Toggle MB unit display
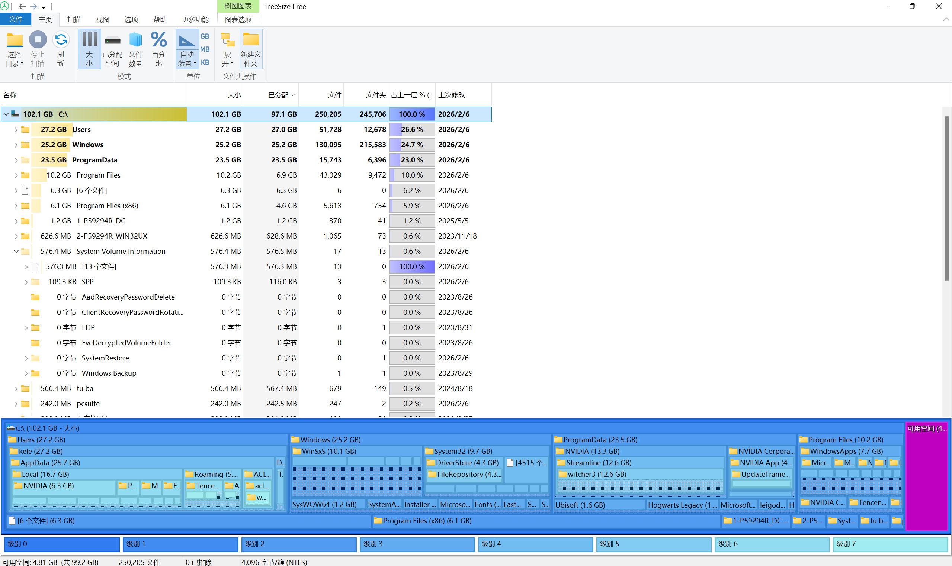The width and height of the screenshot is (952, 566). tap(205, 49)
